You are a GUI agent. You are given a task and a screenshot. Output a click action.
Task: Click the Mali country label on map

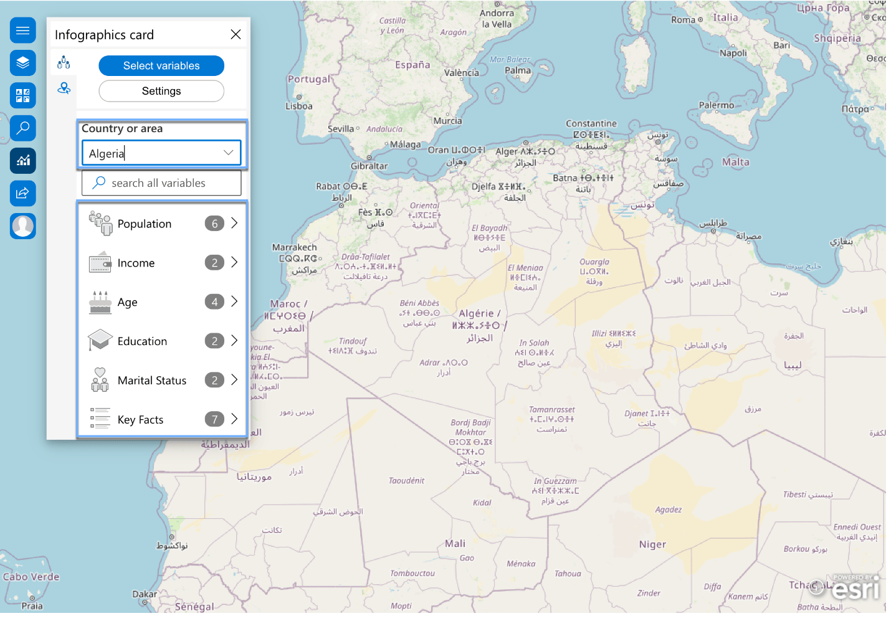pos(455,543)
